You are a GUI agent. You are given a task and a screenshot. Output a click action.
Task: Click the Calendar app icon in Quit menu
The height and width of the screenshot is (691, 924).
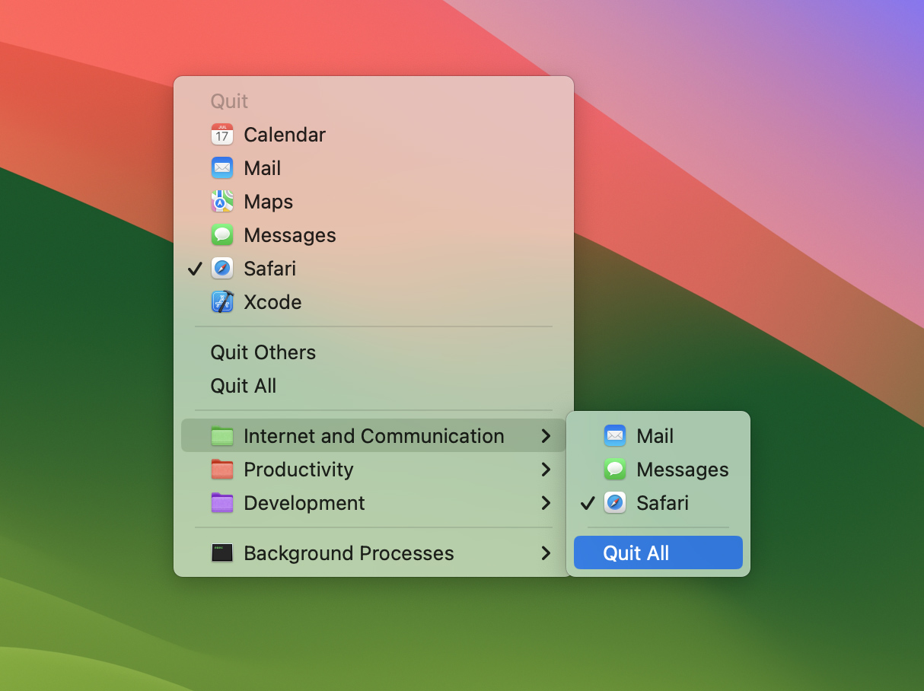click(x=222, y=135)
